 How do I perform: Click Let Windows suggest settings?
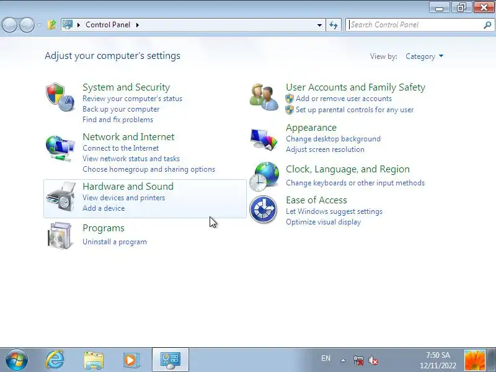(x=334, y=211)
